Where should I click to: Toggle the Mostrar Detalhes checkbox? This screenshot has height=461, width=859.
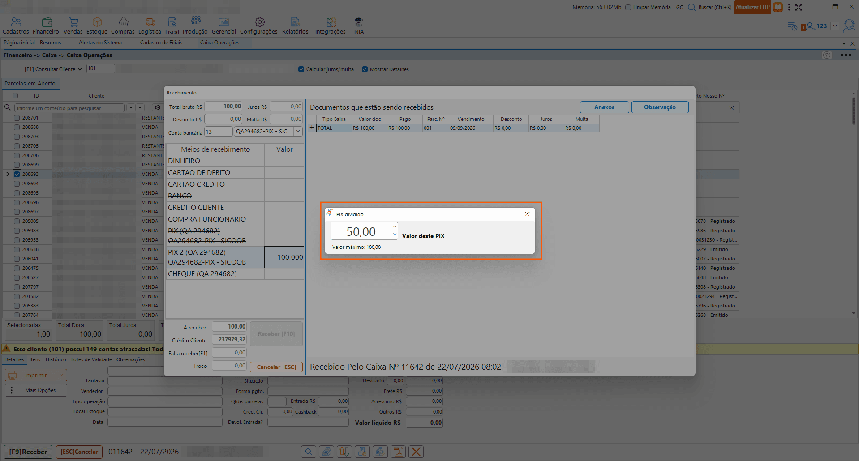(x=365, y=69)
